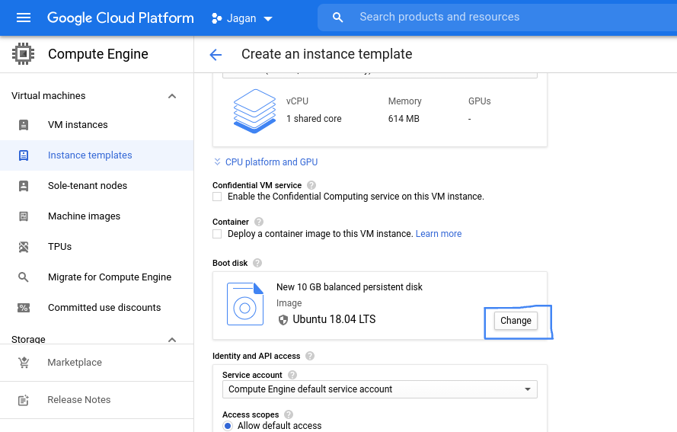
Task: Click the Instance templates sidebar icon
Action: pyautogui.click(x=24, y=155)
